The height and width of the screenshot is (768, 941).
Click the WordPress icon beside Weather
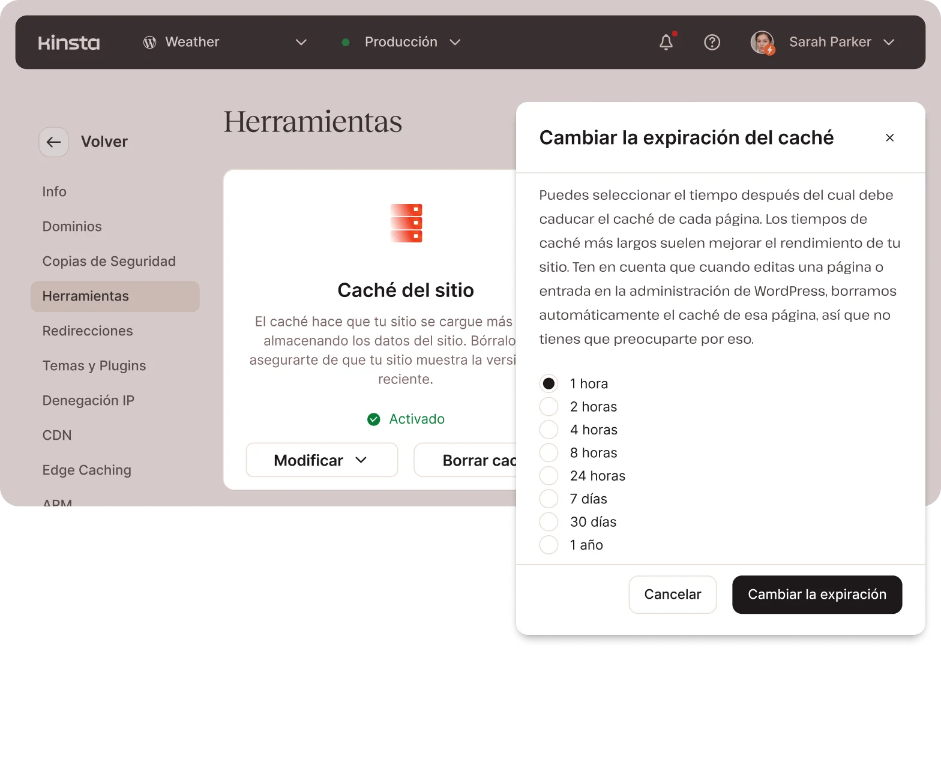(149, 42)
